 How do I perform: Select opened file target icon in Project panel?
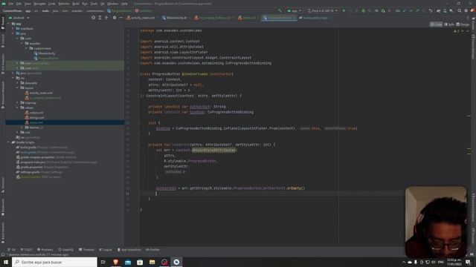[x=93, y=18]
